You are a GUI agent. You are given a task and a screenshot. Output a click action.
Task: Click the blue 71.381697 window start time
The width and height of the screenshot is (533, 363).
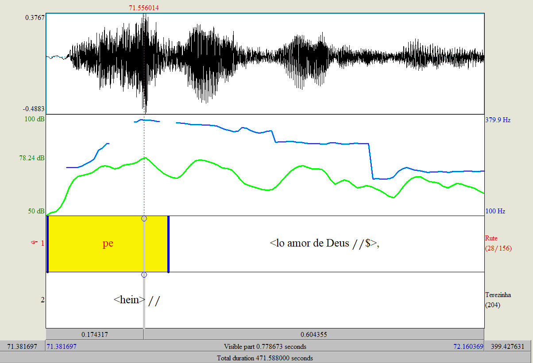coord(62,346)
